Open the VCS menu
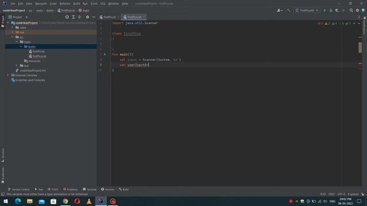 click(x=103, y=4)
